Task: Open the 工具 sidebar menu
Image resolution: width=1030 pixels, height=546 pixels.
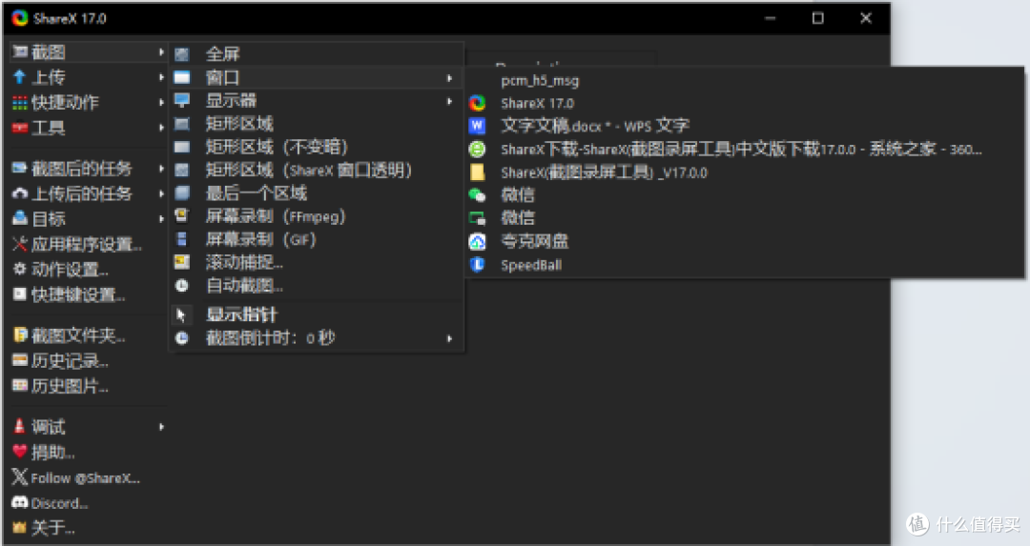Action: pyautogui.click(x=88, y=128)
